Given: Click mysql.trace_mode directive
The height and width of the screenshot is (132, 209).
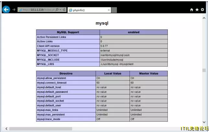Looking at the screenshot, I should click(x=49, y=119).
